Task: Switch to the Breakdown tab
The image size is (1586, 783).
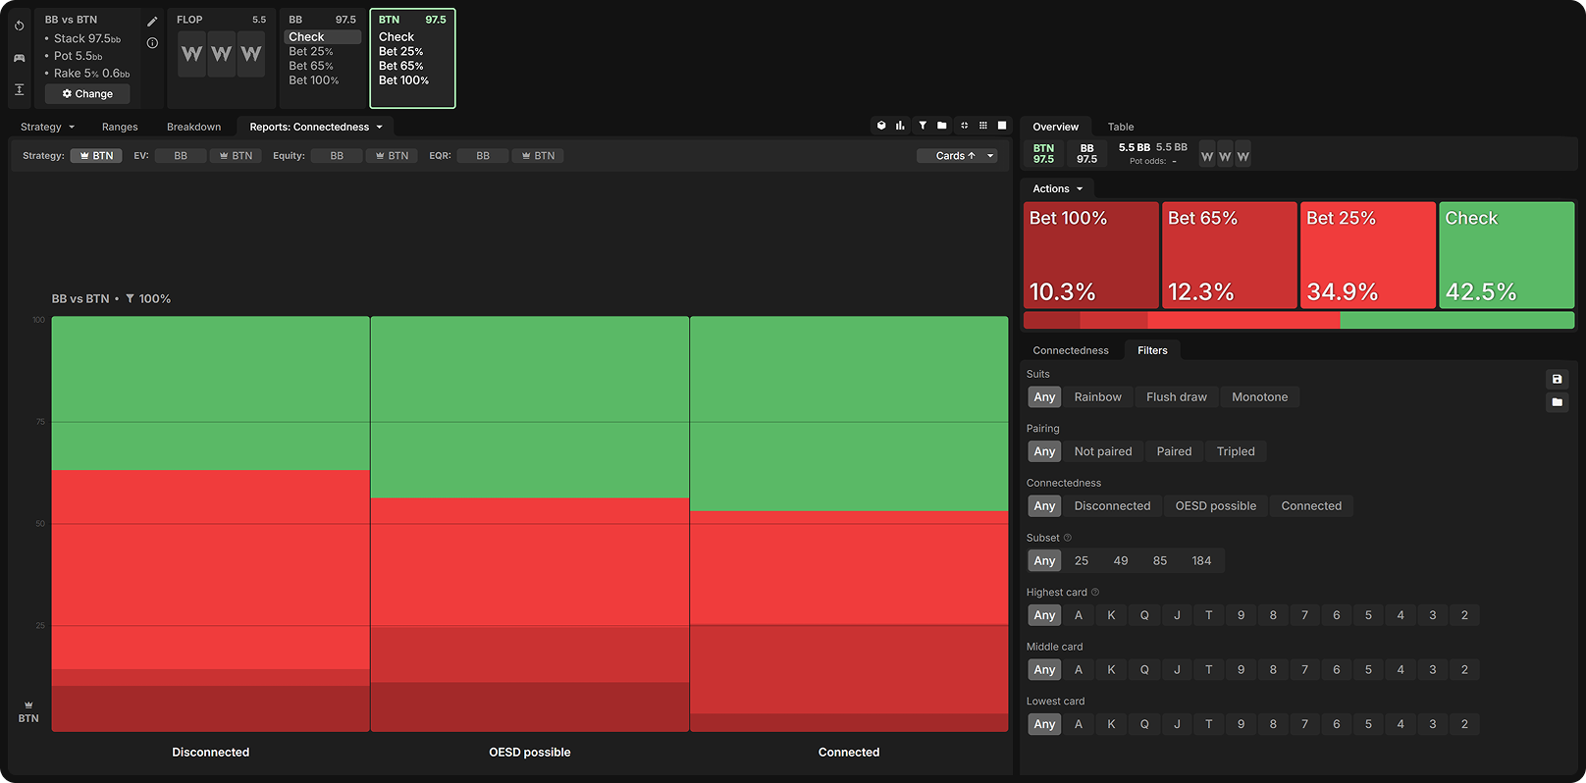Action: 193,127
